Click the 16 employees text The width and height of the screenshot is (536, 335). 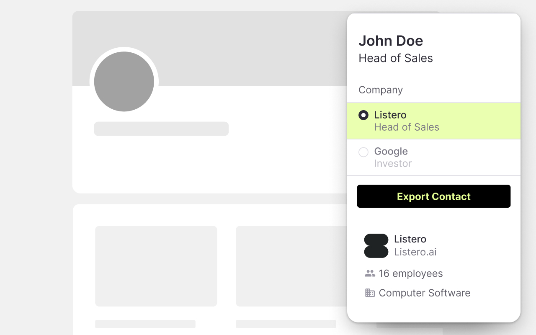point(410,273)
